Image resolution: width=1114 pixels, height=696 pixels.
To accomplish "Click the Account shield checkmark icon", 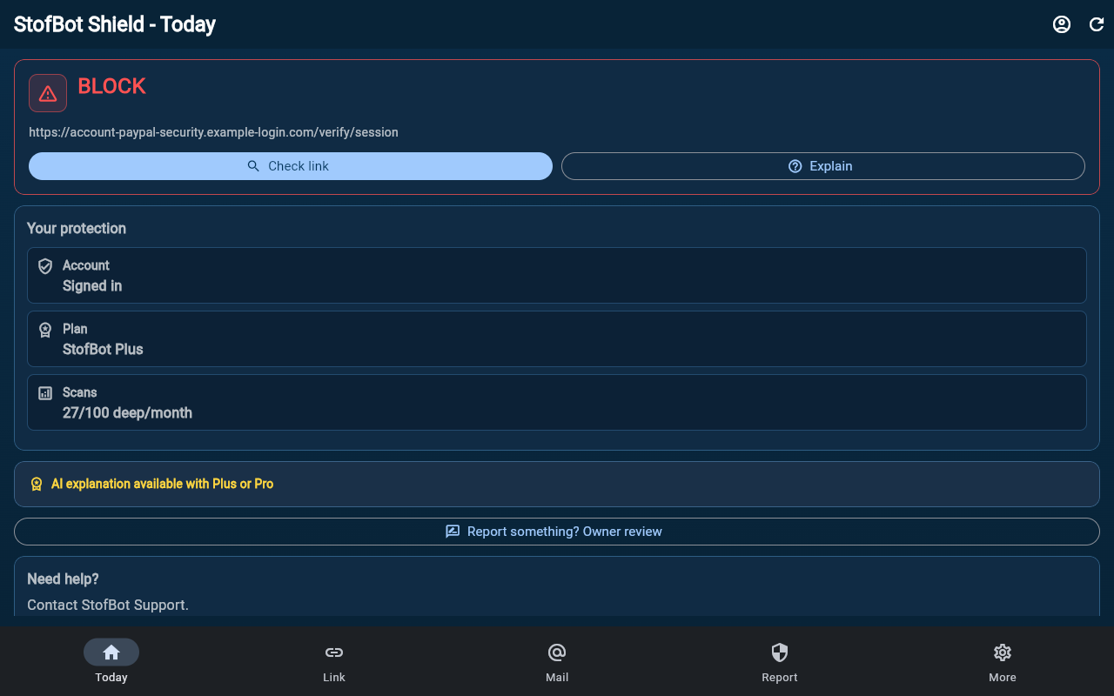I will pyautogui.click(x=45, y=266).
